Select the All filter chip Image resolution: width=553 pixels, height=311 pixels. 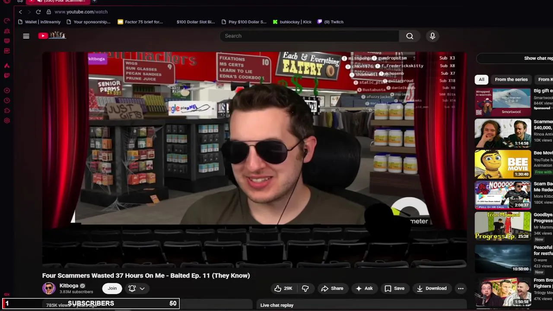pyautogui.click(x=481, y=79)
